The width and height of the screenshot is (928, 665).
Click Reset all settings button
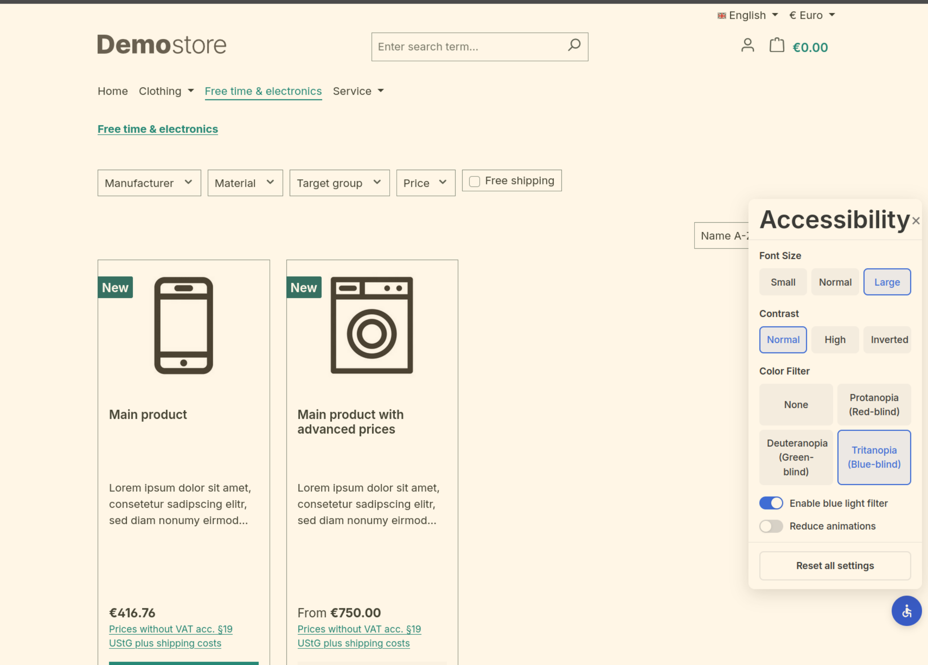click(835, 566)
